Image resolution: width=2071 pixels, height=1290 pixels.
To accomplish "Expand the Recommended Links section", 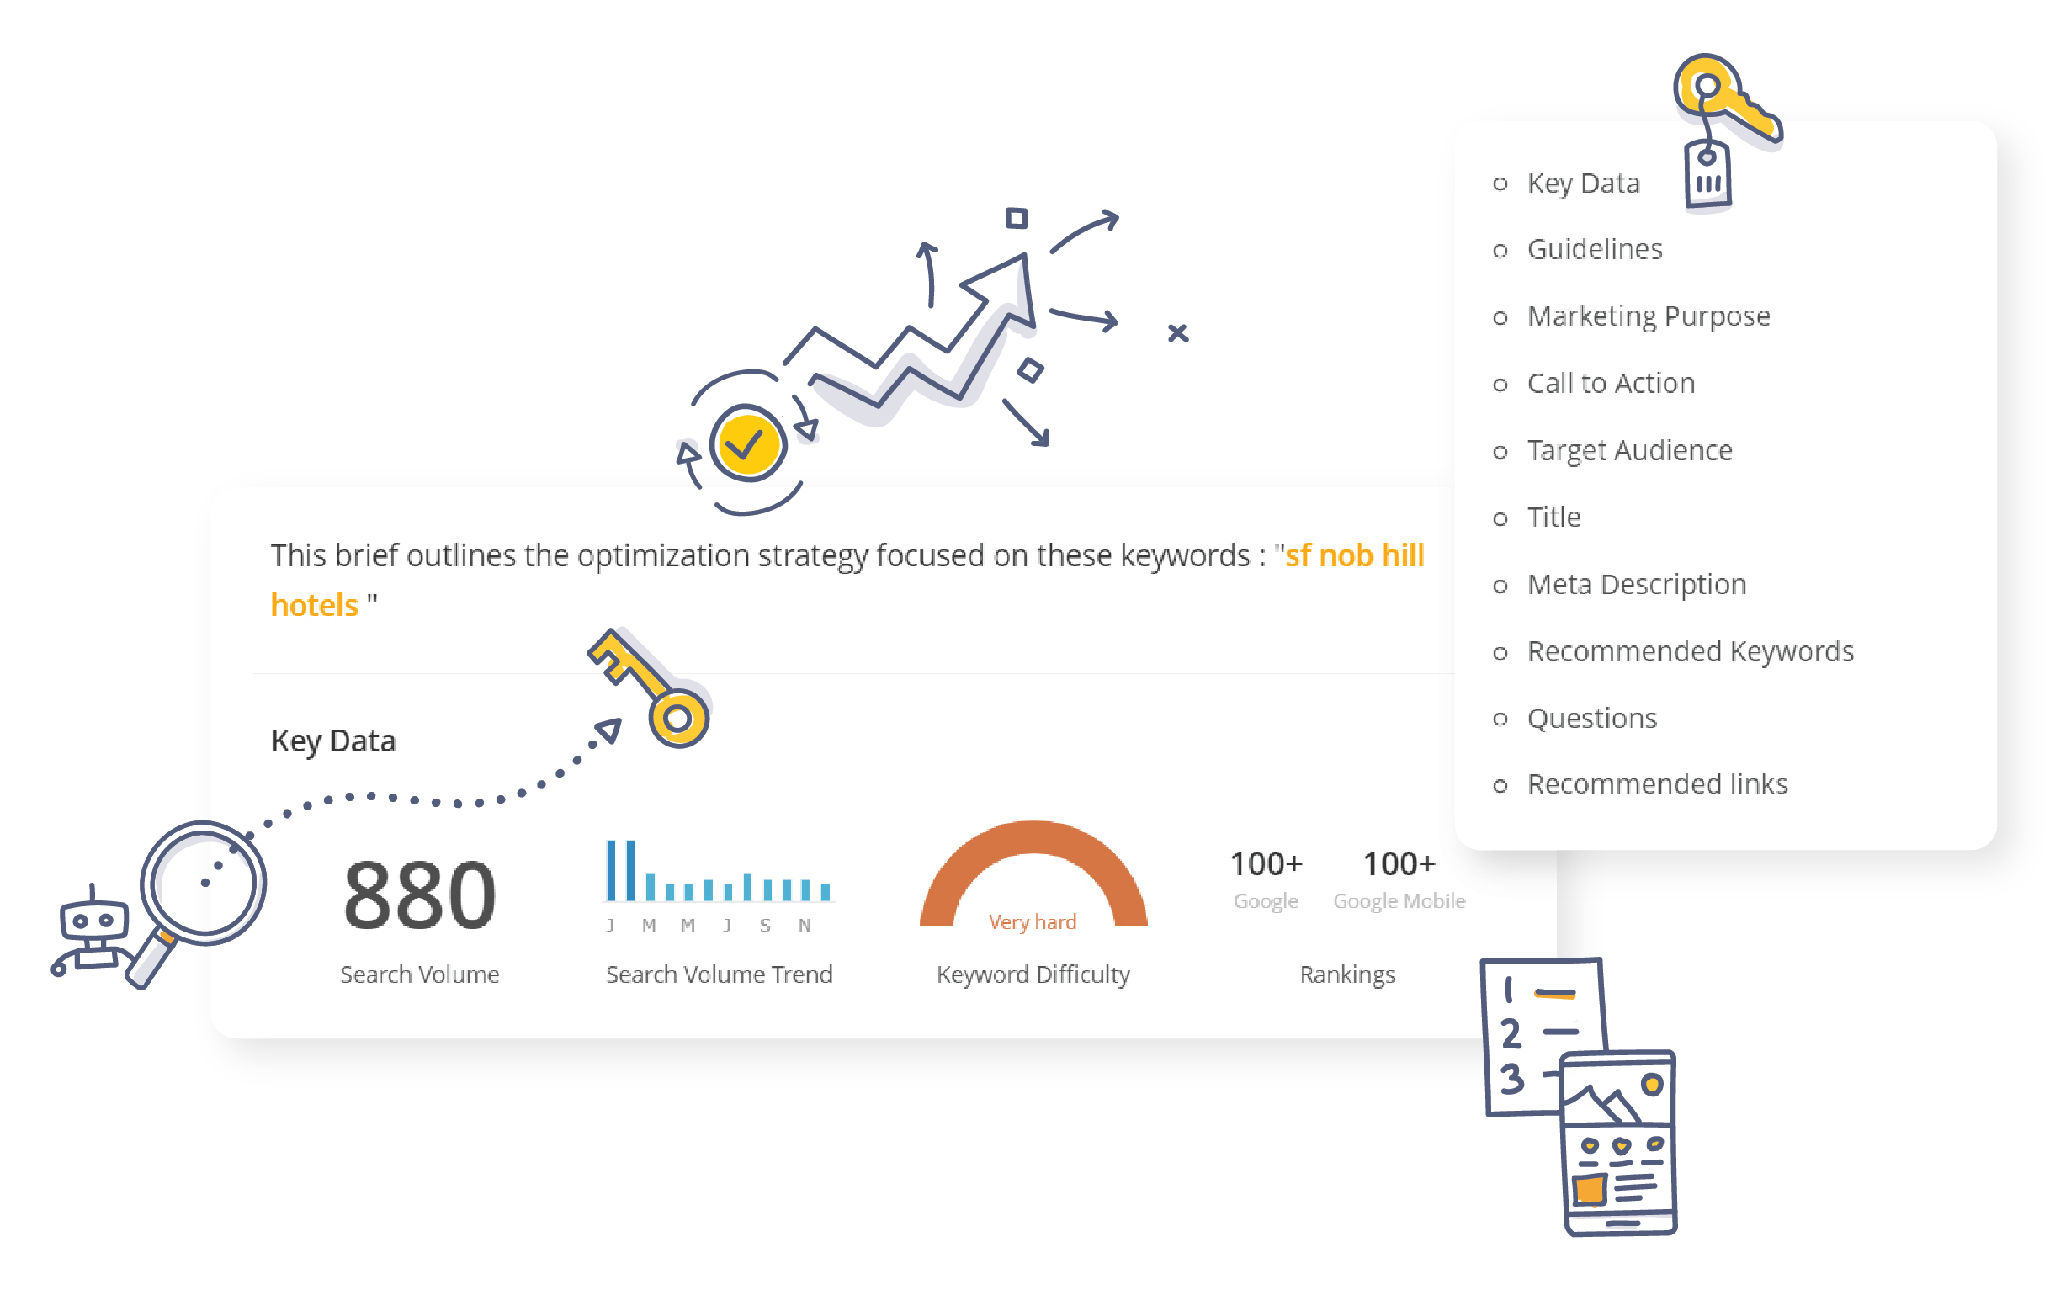I will 1652,783.
